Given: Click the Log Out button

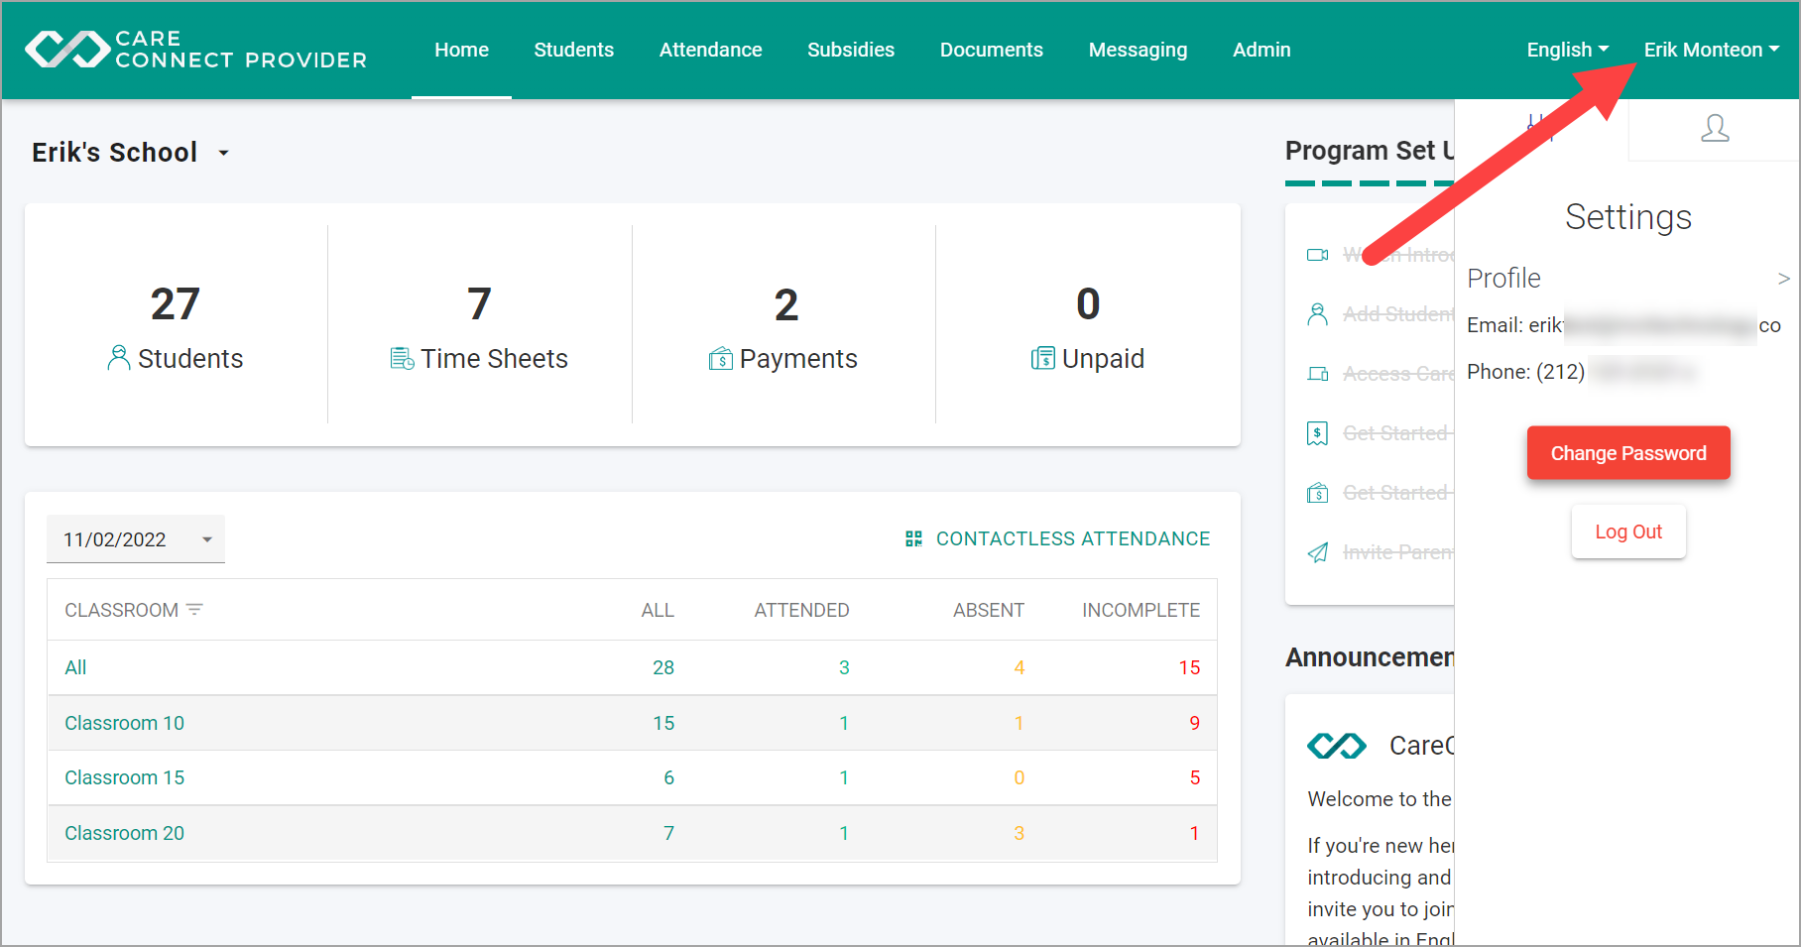Looking at the screenshot, I should click(1628, 532).
